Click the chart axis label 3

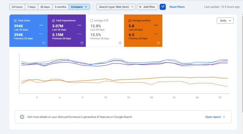click(37, 97)
